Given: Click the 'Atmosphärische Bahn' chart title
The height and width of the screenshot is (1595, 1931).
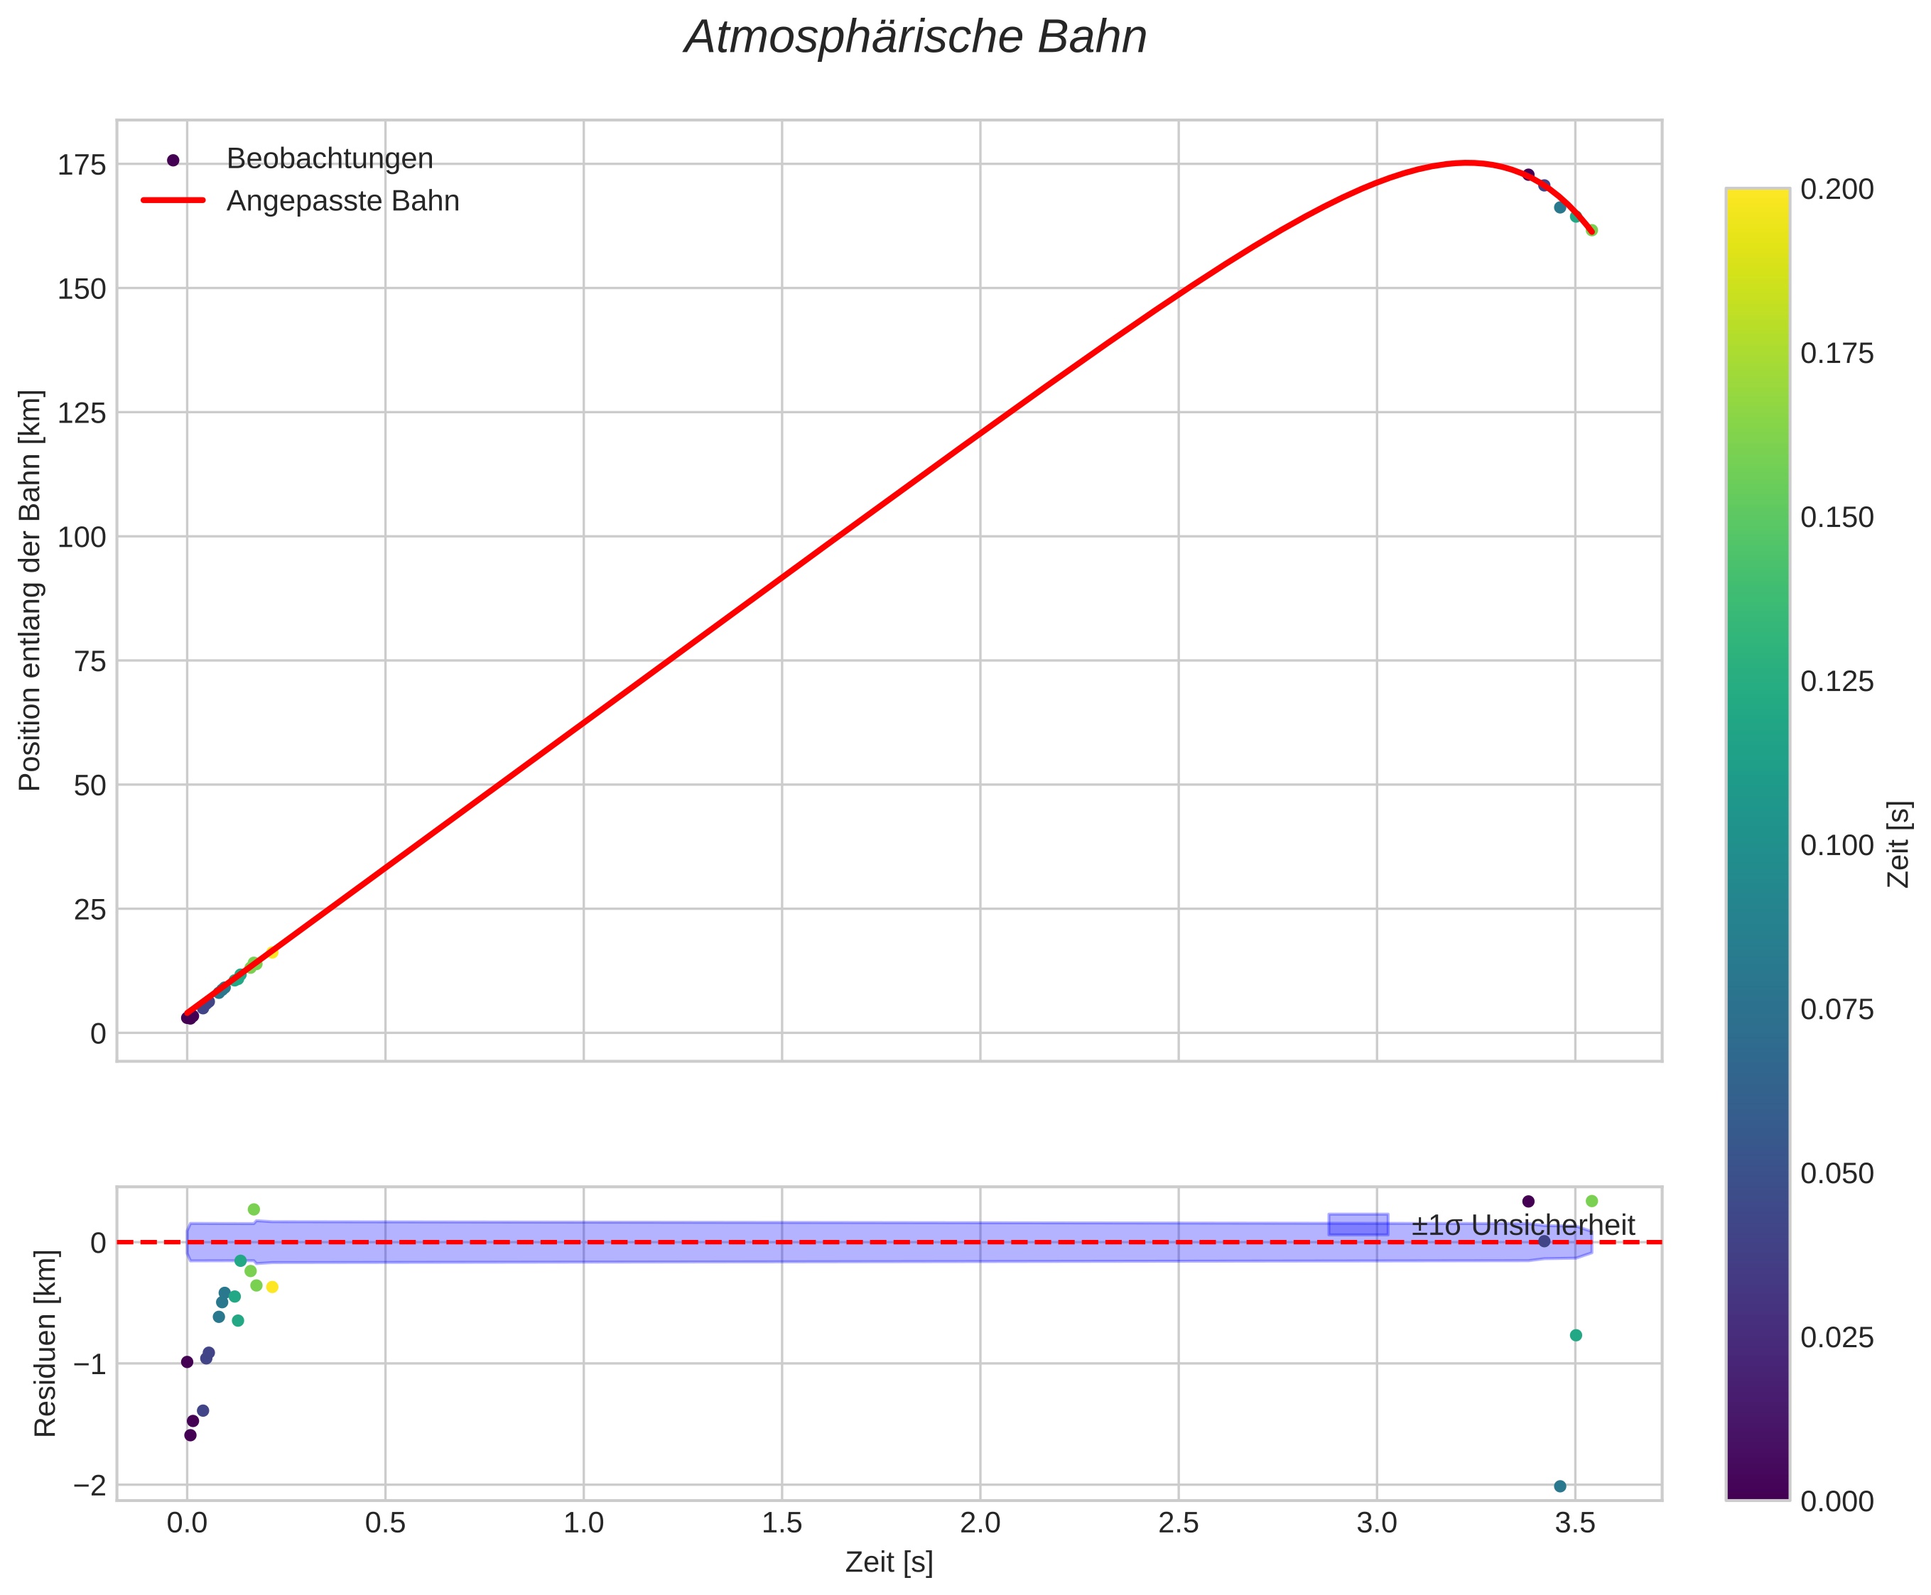Looking at the screenshot, I should click(x=914, y=38).
